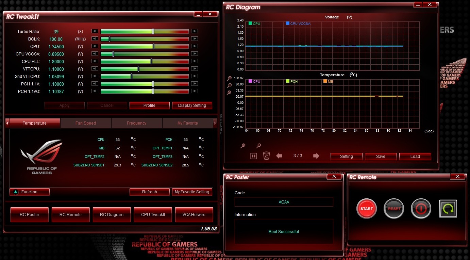Launch RC Diagram from TweakIt
Image resolution: width=470 pixels, height=260 pixels.
point(112,215)
